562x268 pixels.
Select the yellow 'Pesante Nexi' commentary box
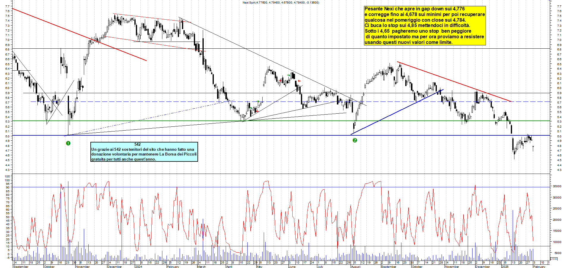click(x=425, y=26)
